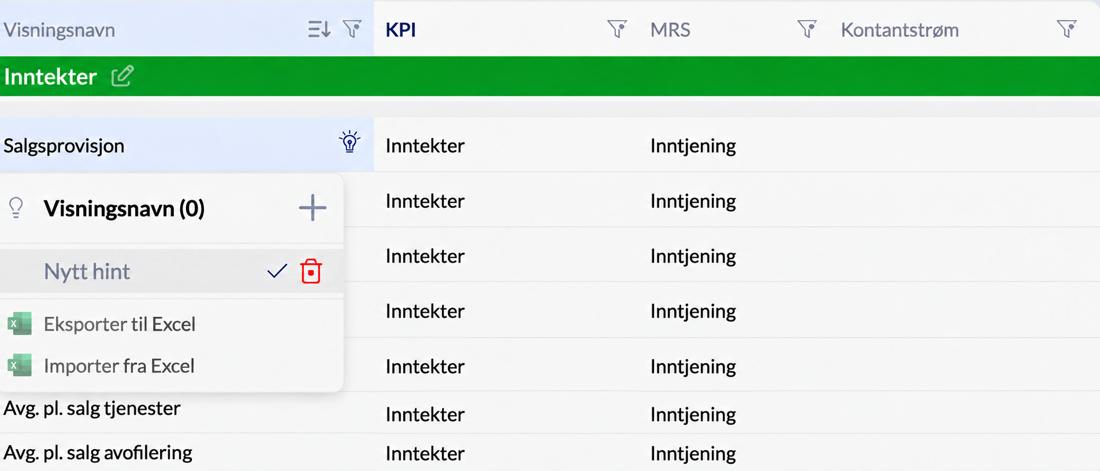Click the MRS column header

tap(670, 30)
